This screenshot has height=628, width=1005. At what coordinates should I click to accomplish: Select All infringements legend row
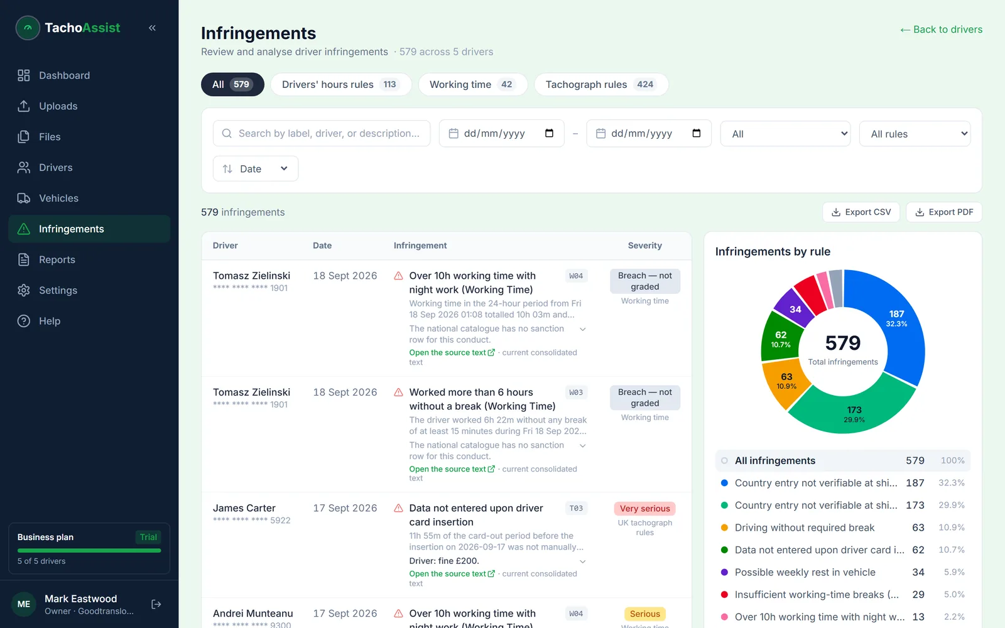[x=843, y=461]
